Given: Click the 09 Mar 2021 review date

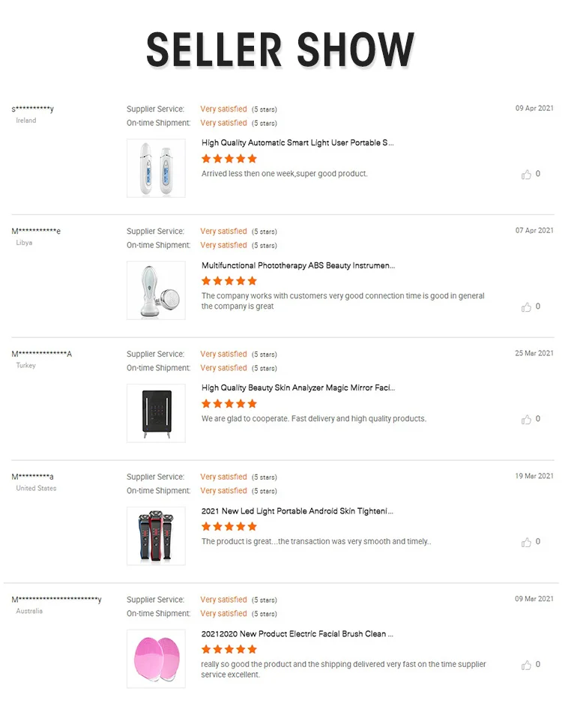Looking at the screenshot, I should click(534, 599).
